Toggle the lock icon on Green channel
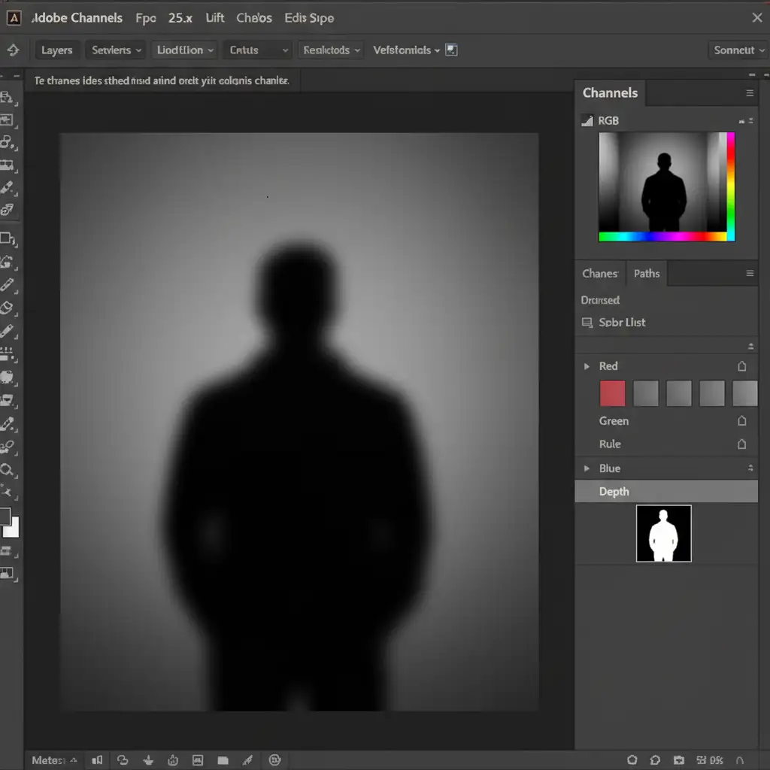 click(x=741, y=421)
